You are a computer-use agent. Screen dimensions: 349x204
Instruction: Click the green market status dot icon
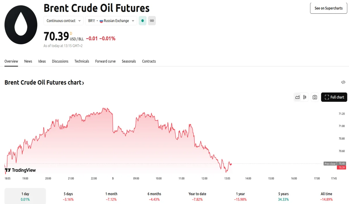pyautogui.click(x=143, y=21)
